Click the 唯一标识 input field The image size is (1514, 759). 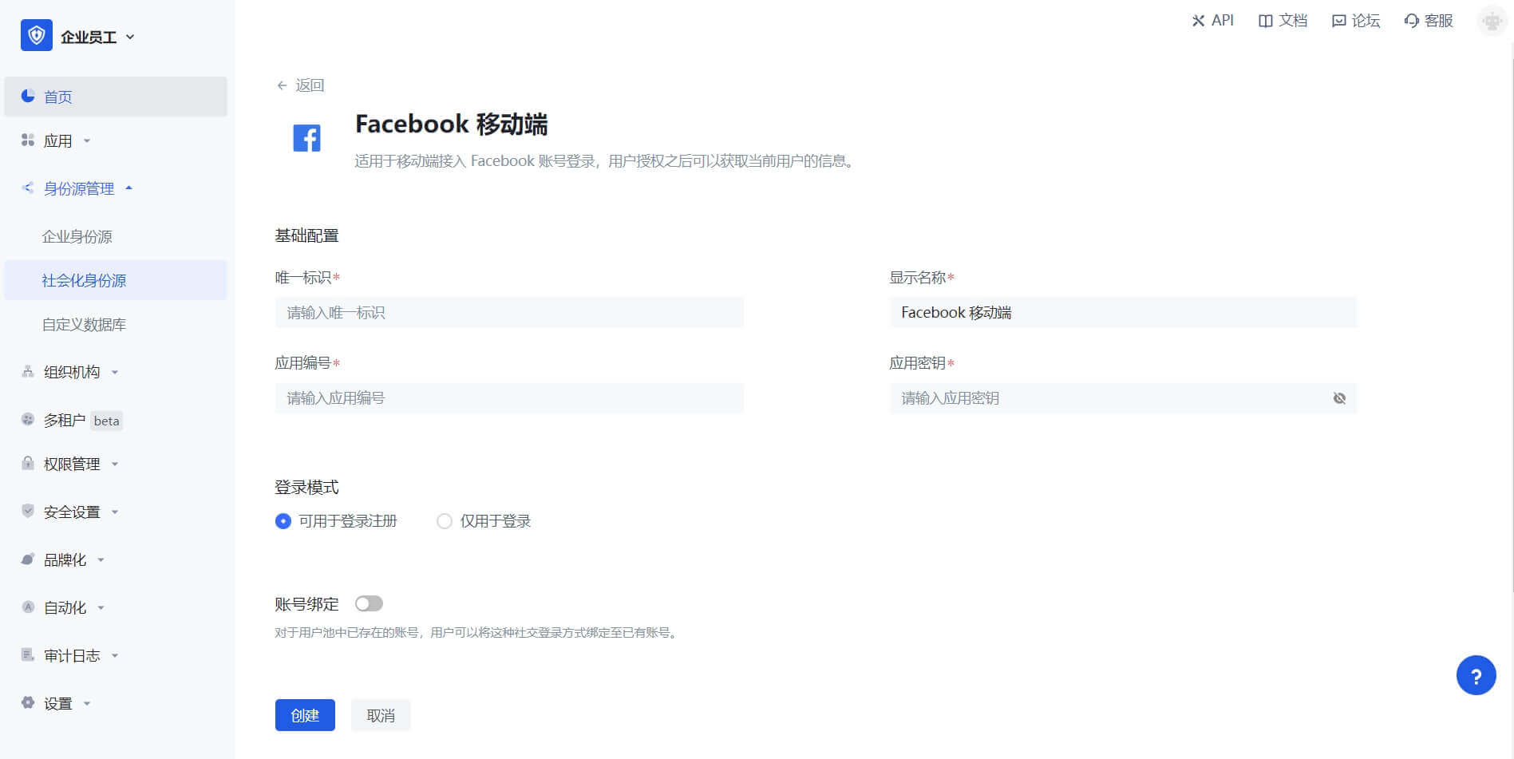pos(509,313)
